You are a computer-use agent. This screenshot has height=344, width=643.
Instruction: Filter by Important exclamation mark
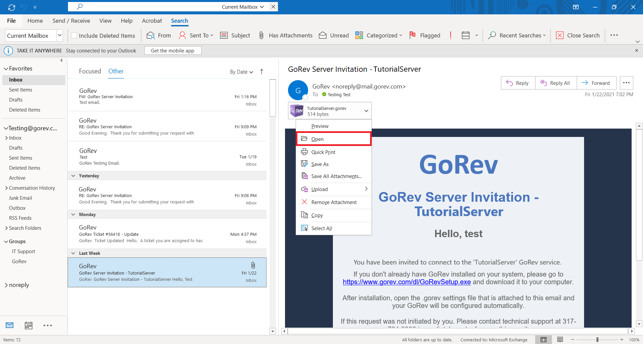click(450, 35)
